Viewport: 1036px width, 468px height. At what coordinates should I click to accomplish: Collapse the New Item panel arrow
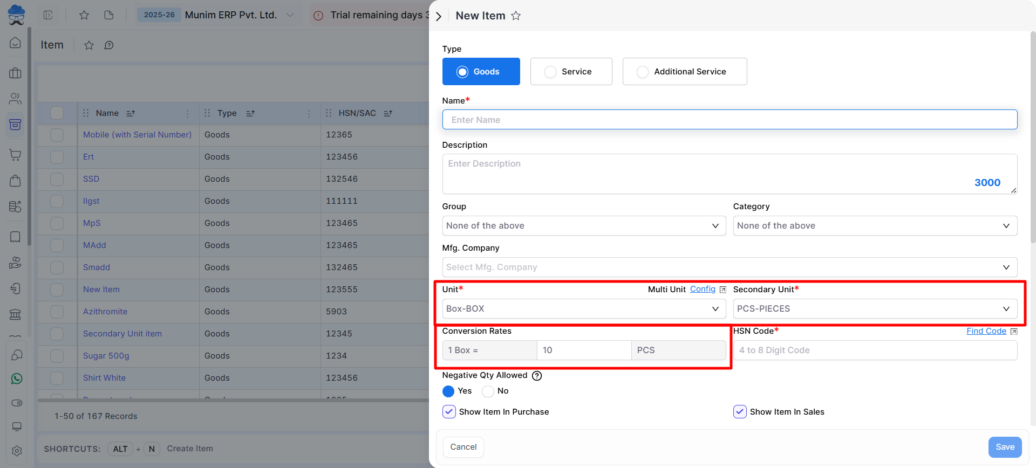point(439,16)
